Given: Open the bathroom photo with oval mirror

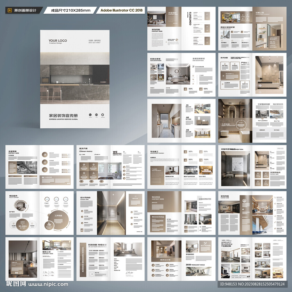Looking at the screenshot, I should (235, 121).
